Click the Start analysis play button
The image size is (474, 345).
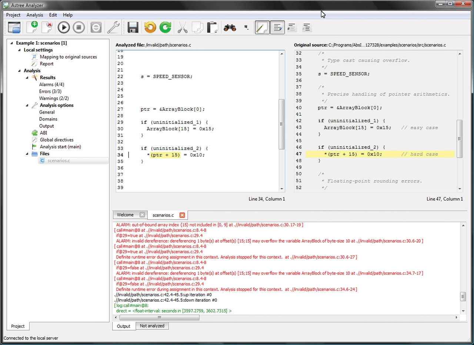pyautogui.click(x=64, y=27)
